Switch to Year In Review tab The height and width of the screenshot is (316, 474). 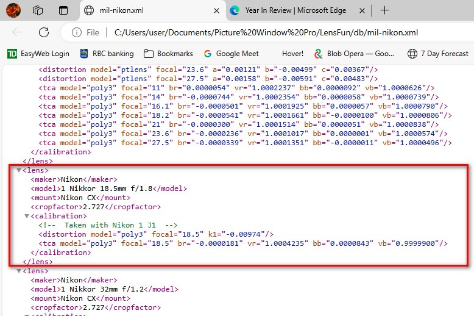295,10
